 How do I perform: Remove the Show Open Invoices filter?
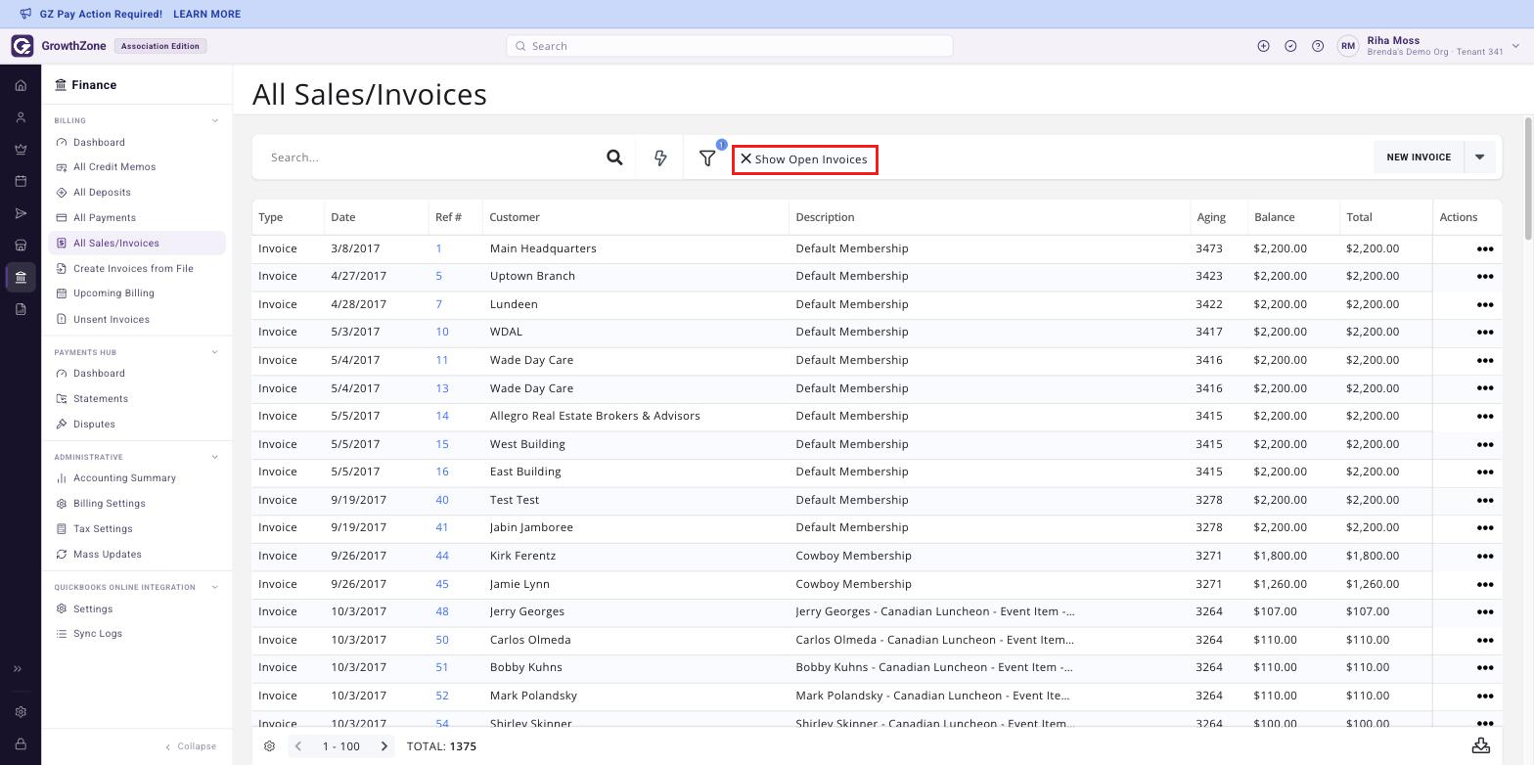[x=745, y=158]
